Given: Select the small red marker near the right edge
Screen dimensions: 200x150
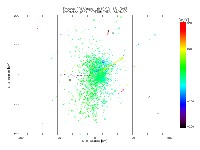Looking at the screenshot, I should (x=161, y=40).
